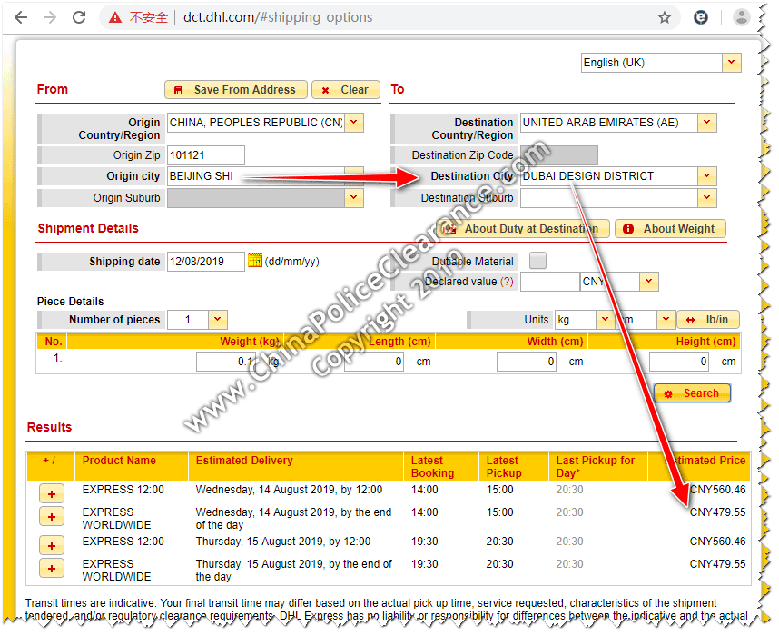The image size is (779, 636).
Task: Expand the cm units dropdown
Action: (666, 320)
